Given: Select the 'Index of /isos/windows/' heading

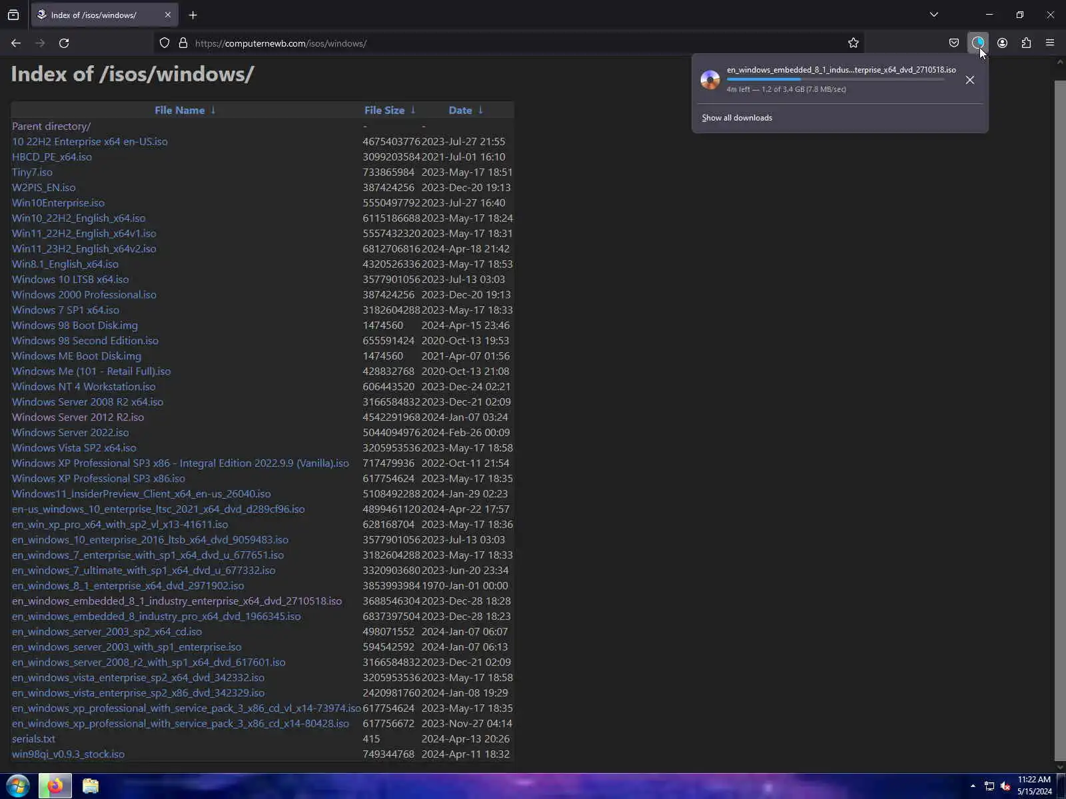Looking at the screenshot, I should click(133, 74).
